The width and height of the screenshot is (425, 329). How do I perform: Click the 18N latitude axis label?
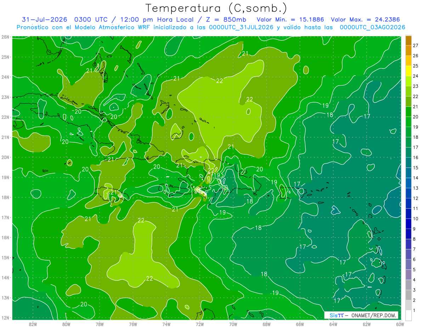[x=5, y=197]
